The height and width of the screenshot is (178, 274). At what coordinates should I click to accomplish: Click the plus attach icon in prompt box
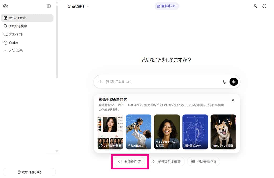[100, 82]
